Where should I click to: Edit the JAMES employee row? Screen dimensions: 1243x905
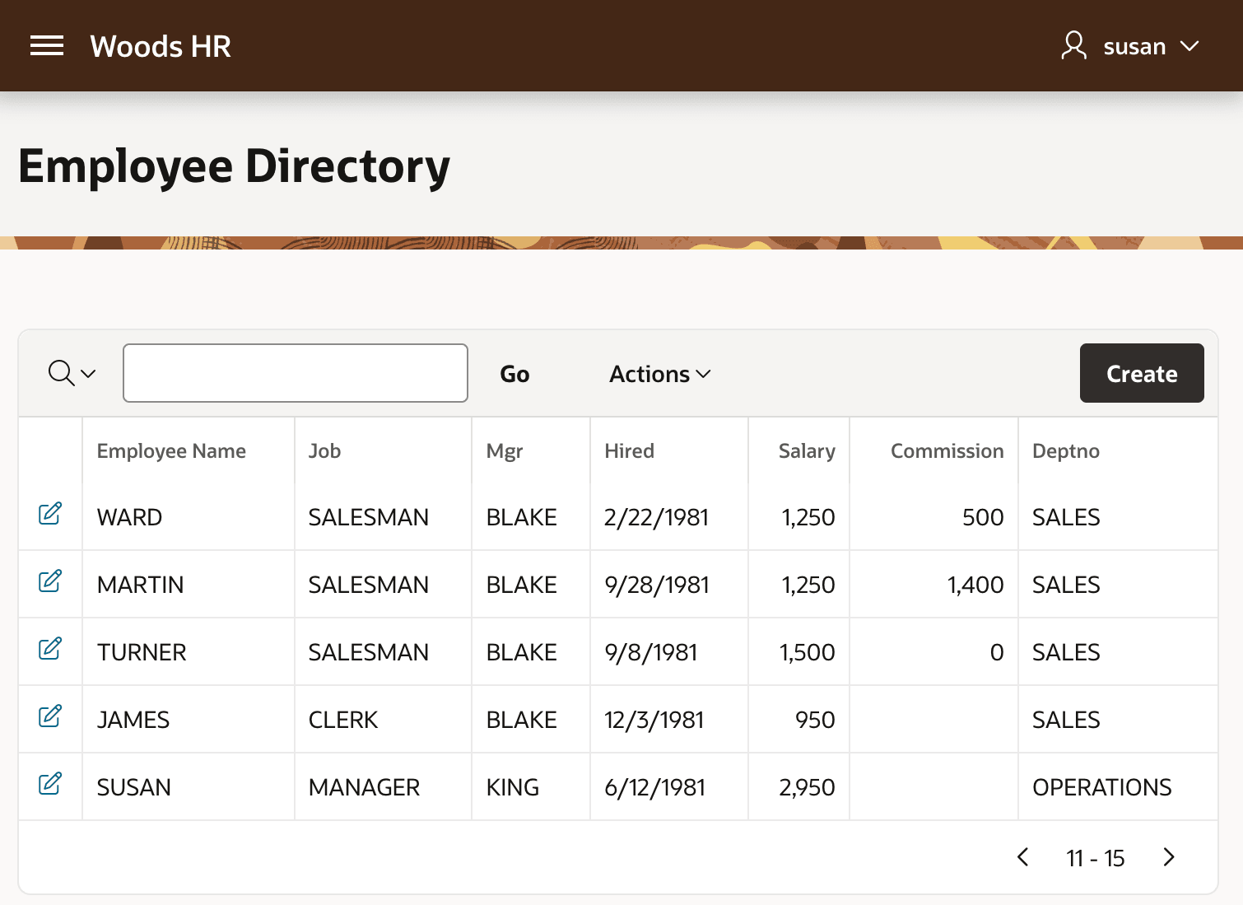pos(50,716)
